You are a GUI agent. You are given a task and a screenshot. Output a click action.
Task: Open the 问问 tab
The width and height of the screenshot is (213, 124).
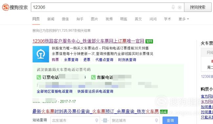tap(153, 19)
